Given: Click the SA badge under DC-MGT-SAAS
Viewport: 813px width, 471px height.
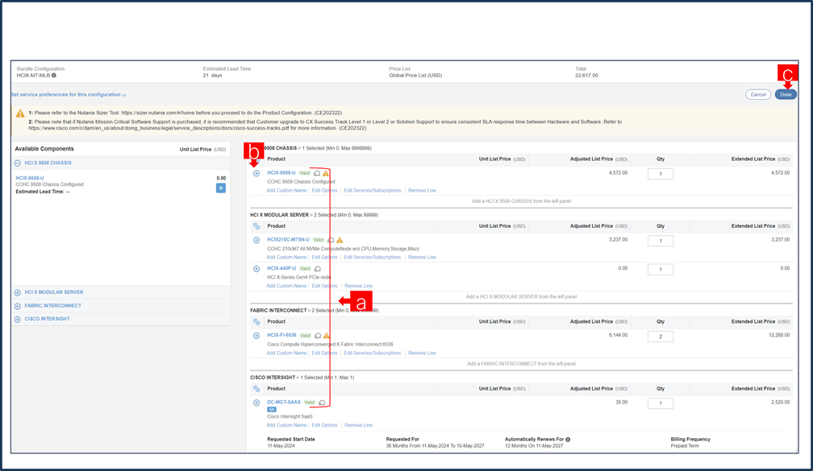Looking at the screenshot, I should [272, 409].
